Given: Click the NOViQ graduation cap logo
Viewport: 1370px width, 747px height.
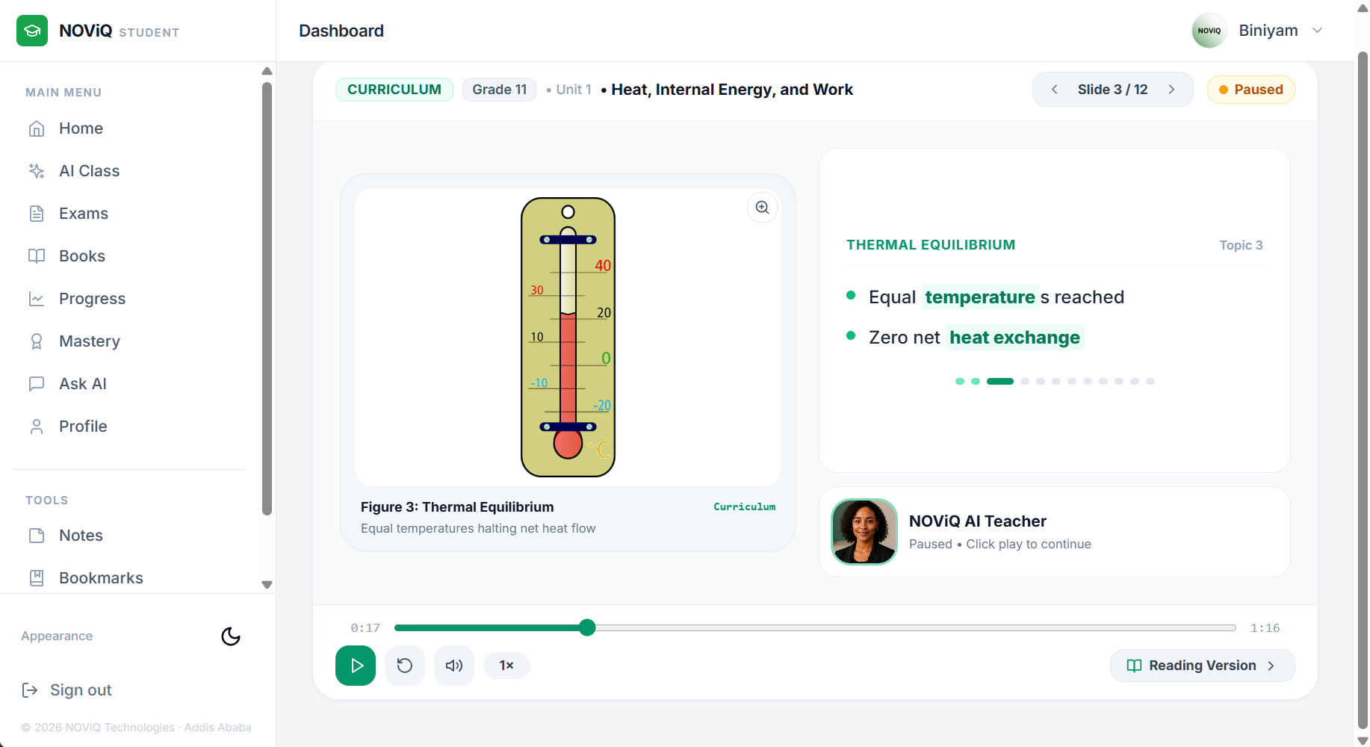Looking at the screenshot, I should [x=32, y=31].
